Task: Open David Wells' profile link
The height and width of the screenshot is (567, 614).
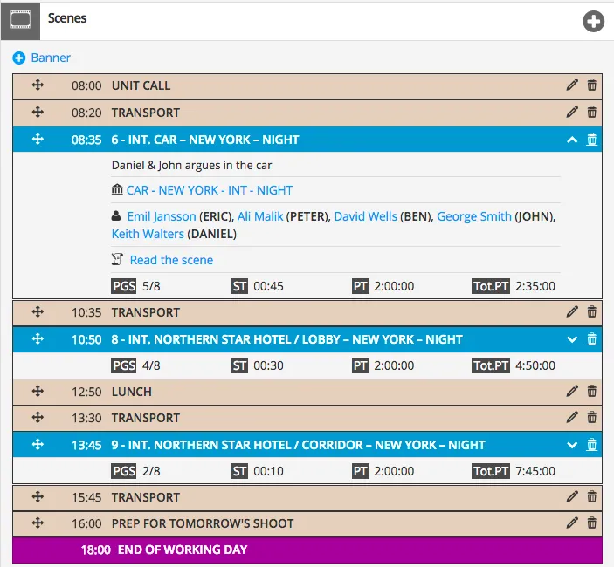Action: pyautogui.click(x=365, y=216)
